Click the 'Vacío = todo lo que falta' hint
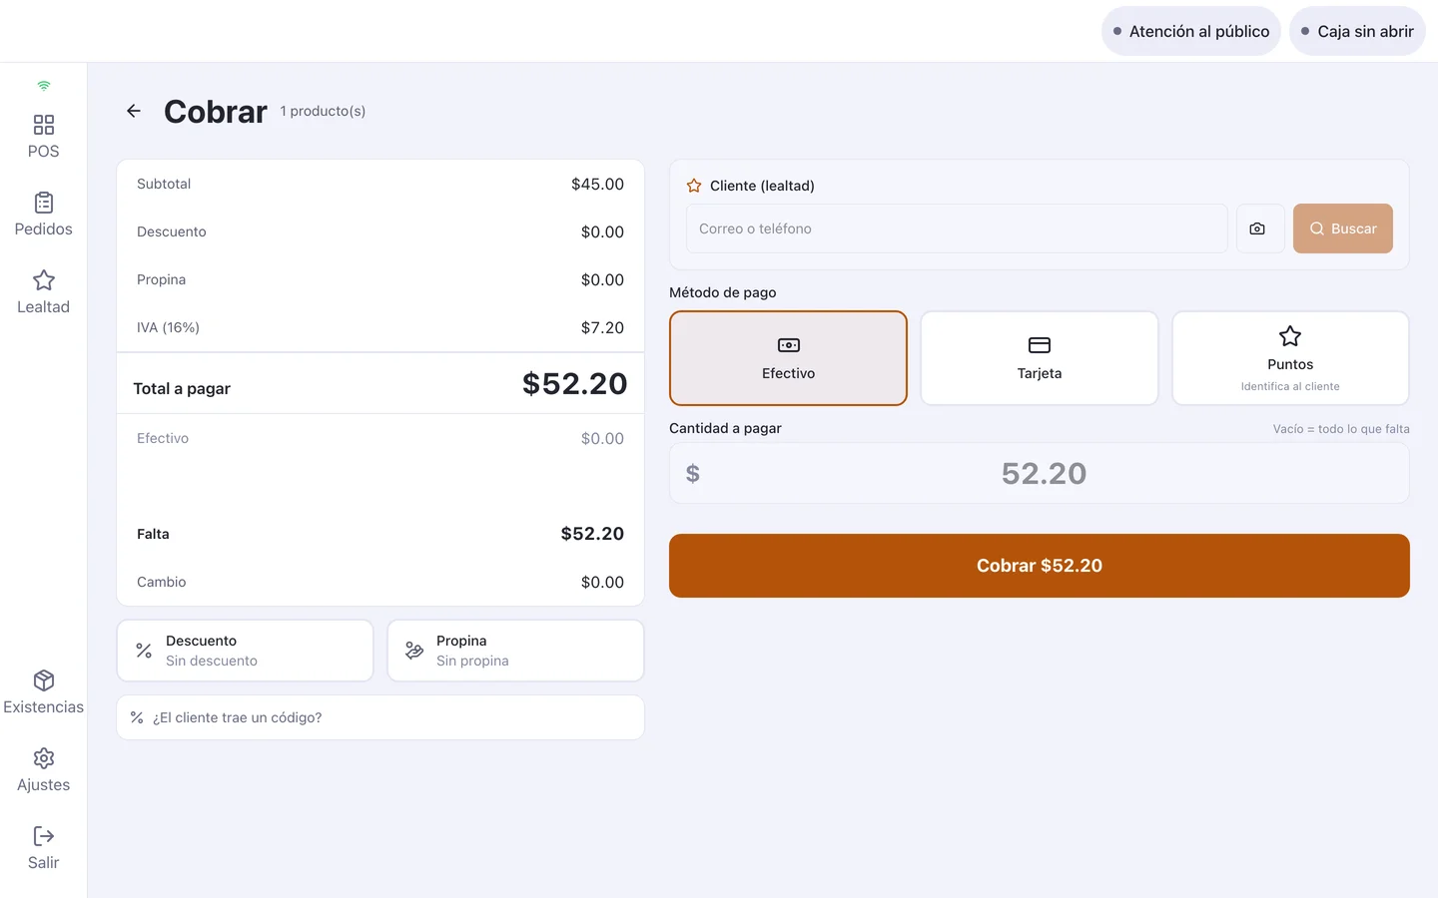 (x=1341, y=429)
